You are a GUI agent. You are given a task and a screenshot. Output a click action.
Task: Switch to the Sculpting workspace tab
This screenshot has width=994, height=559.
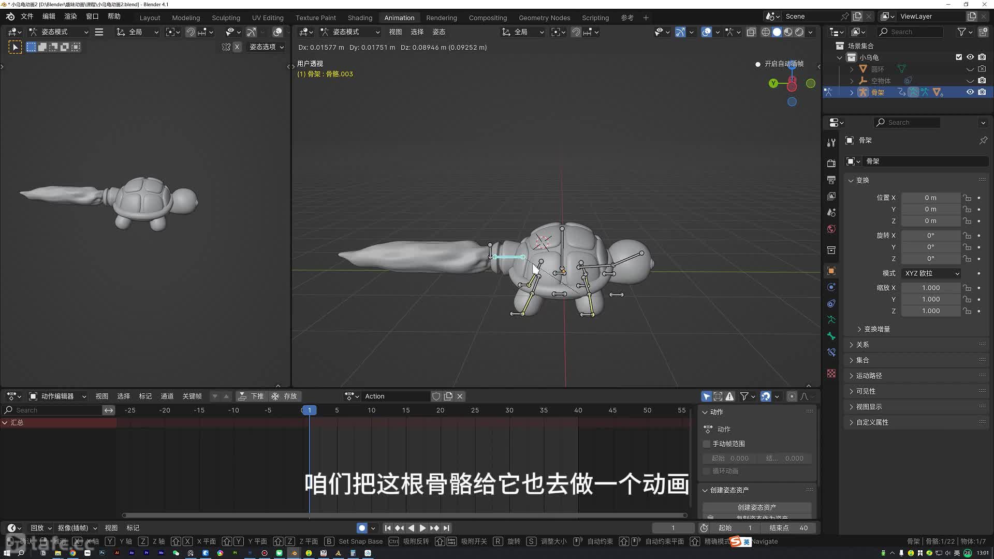(x=226, y=18)
